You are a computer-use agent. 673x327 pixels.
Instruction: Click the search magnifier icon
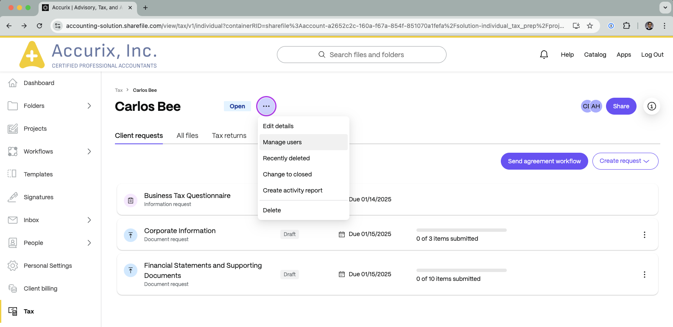(322, 55)
